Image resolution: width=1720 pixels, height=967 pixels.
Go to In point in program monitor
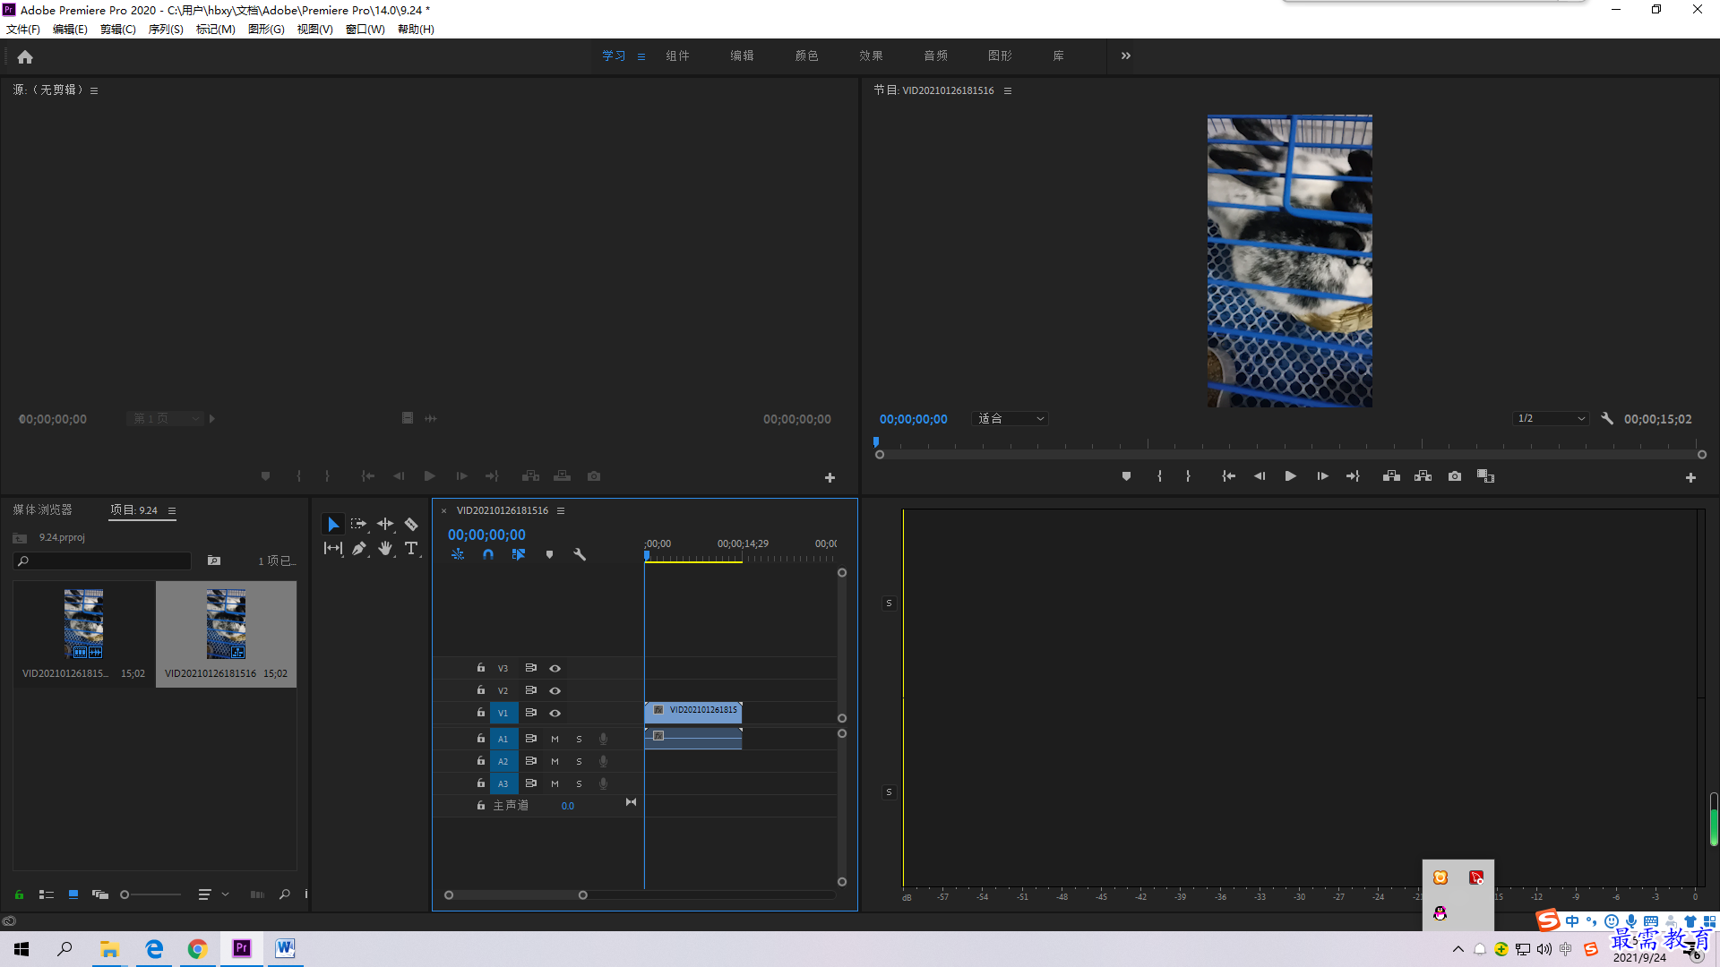point(1229,476)
